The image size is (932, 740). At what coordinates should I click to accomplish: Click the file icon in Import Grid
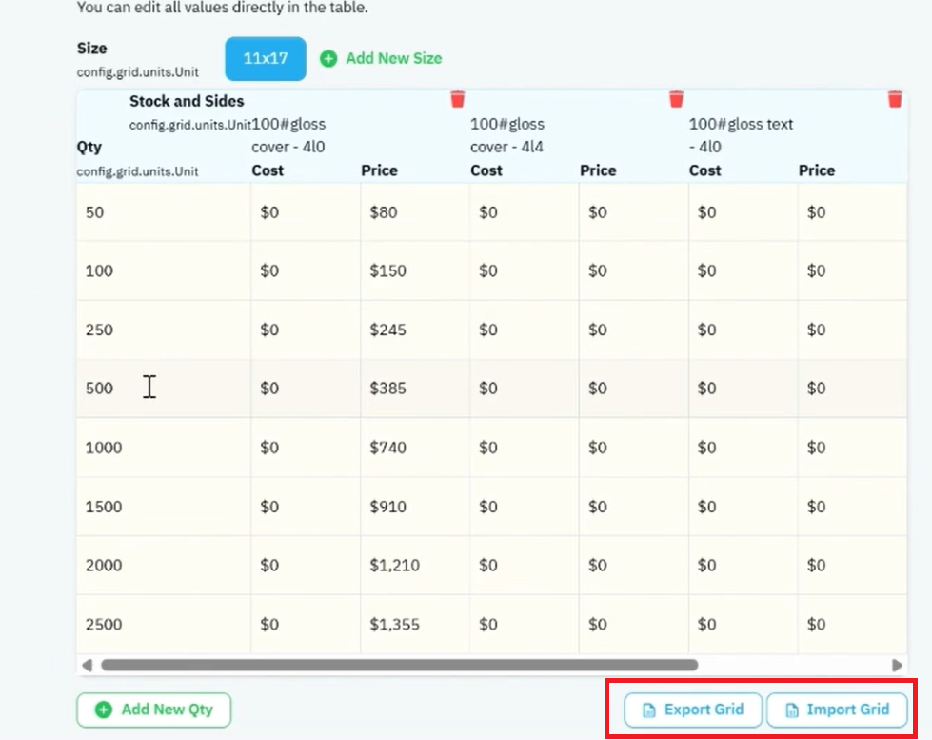tap(792, 710)
